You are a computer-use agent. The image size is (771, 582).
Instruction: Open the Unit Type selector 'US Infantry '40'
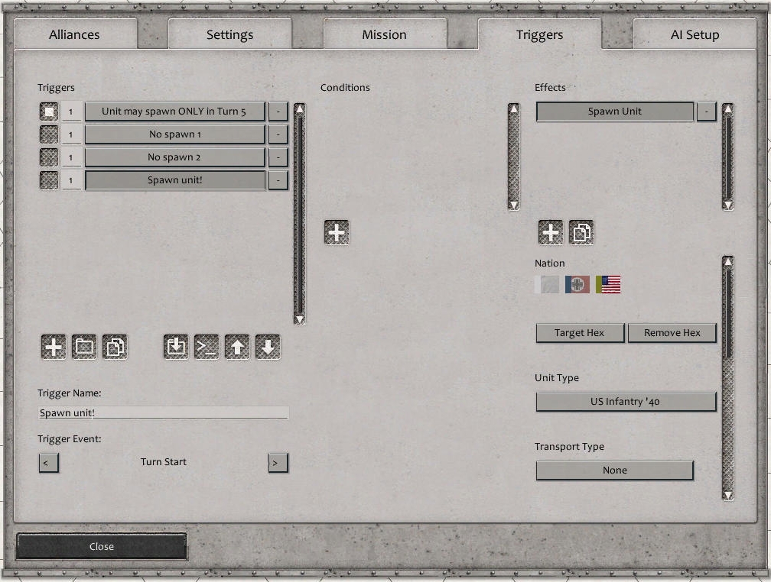pyautogui.click(x=626, y=402)
